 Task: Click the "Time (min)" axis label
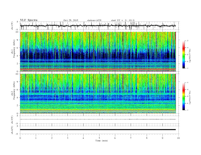[x=102, y=141]
